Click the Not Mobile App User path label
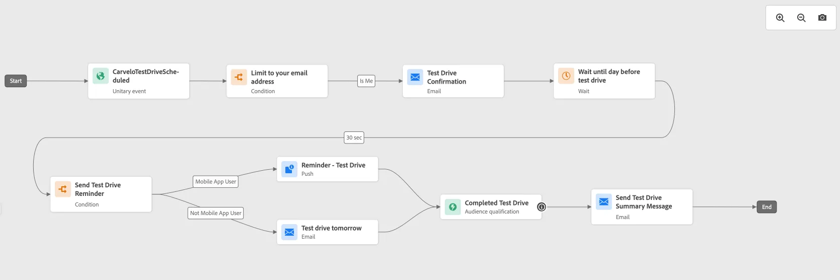This screenshot has height=280, width=840. tap(215, 213)
